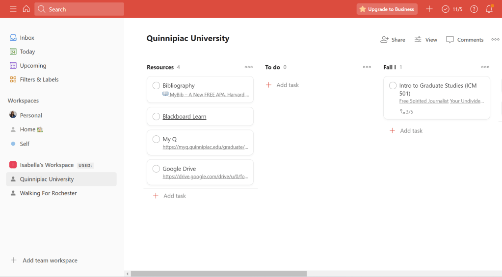The width and height of the screenshot is (502, 277).
Task: Open the hamburger menu icon
Action: 13,9
